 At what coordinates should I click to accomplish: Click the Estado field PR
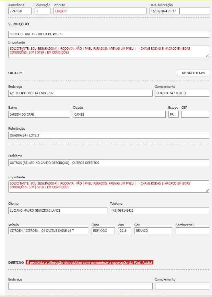click(174, 114)
